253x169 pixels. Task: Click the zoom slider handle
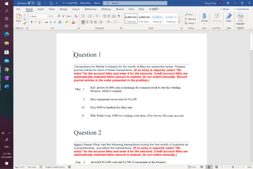click(233, 167)
